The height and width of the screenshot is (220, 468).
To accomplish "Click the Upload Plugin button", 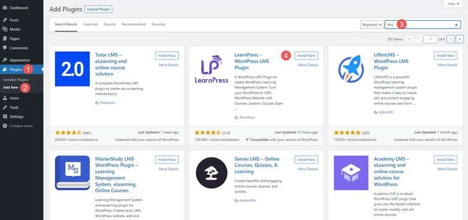I will [x=98, y=9].
